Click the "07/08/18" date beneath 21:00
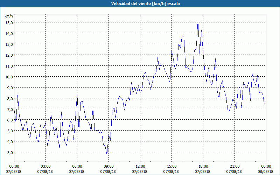280x175 pixels. pos(234,171)
